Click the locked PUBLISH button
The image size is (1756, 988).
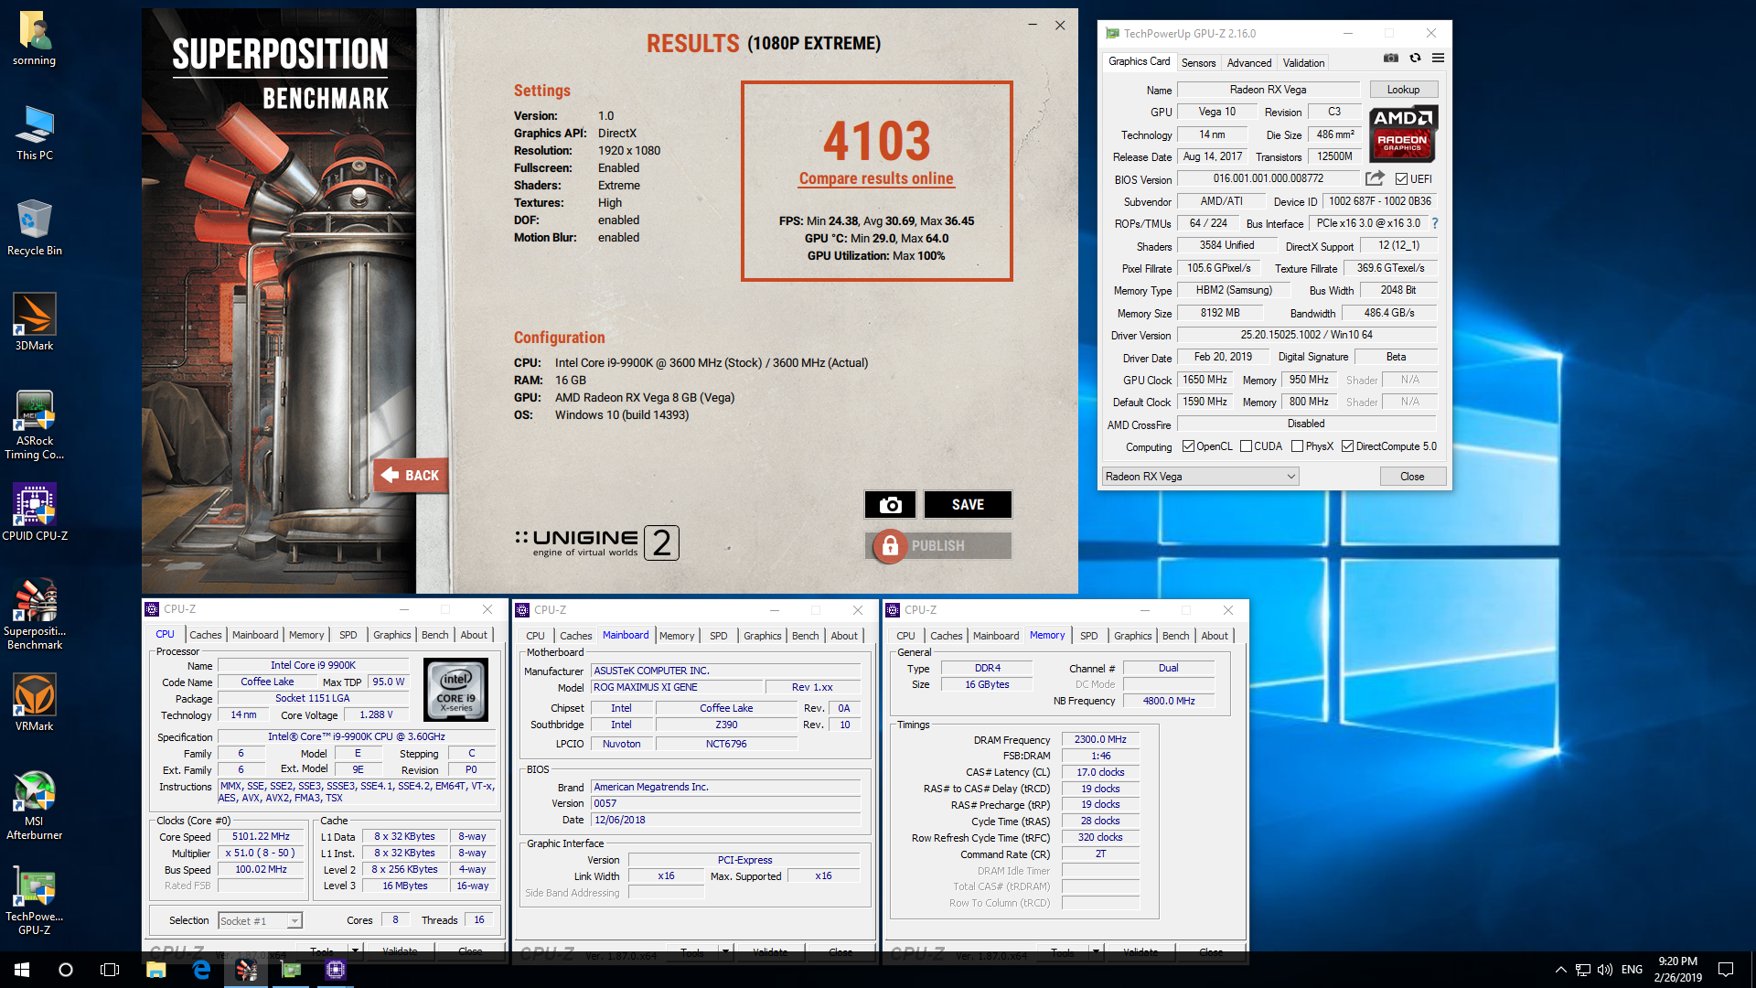[937, 546]
